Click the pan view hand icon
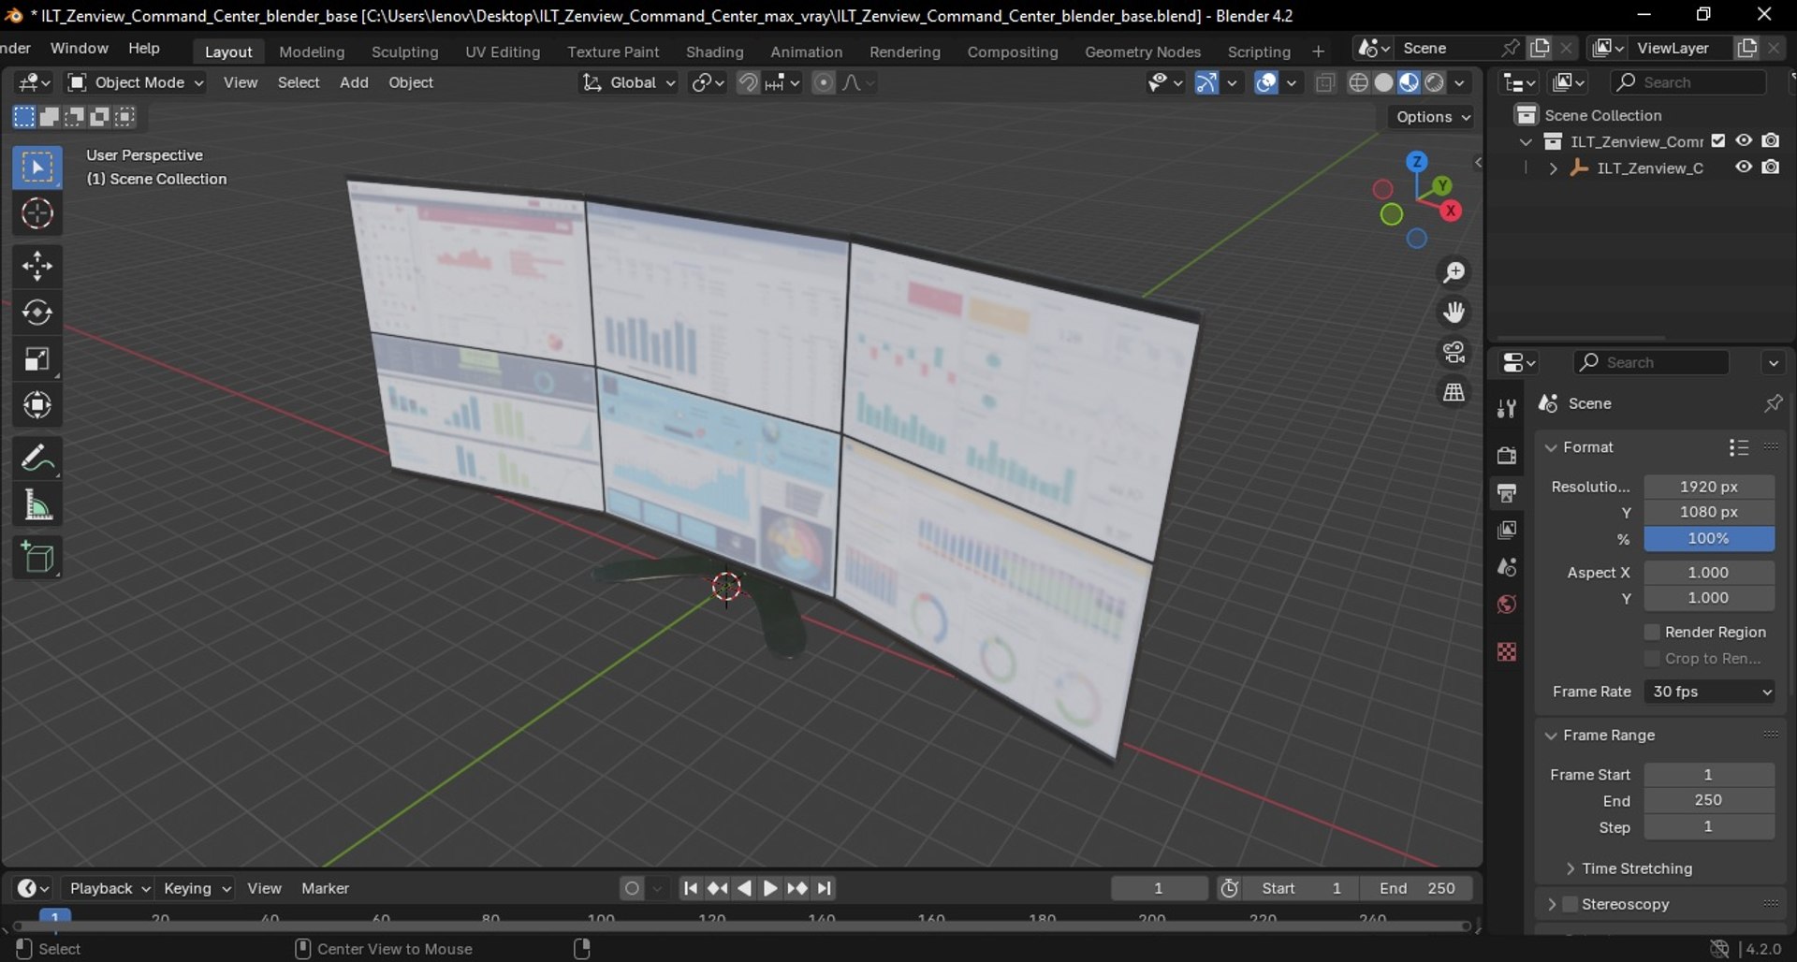Viewport: 1797px width, 962px height. click(x=1454, y=313)
